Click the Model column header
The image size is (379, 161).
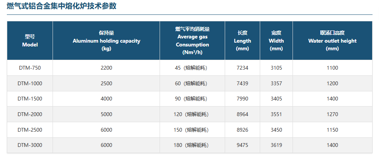pos(30,41)
